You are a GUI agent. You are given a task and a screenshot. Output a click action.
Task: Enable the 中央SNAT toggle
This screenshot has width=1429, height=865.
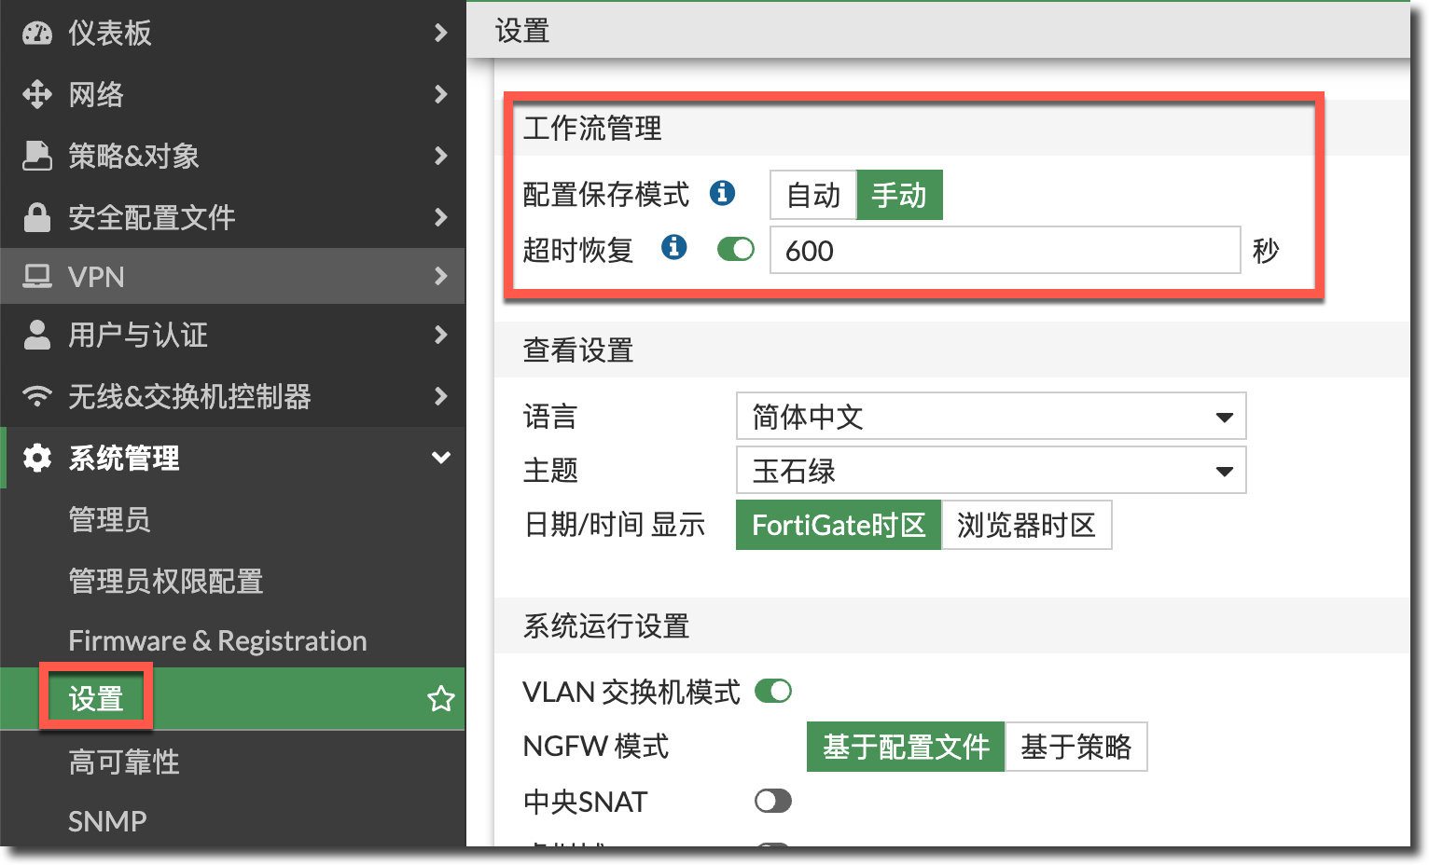[x=772, y=802]
